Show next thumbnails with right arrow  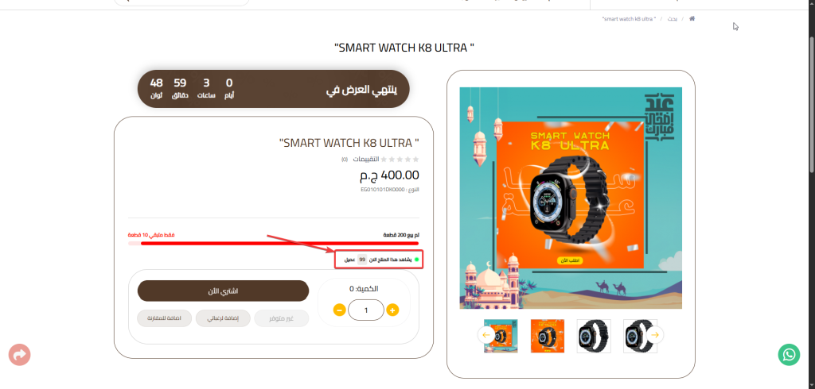(655, 336)
